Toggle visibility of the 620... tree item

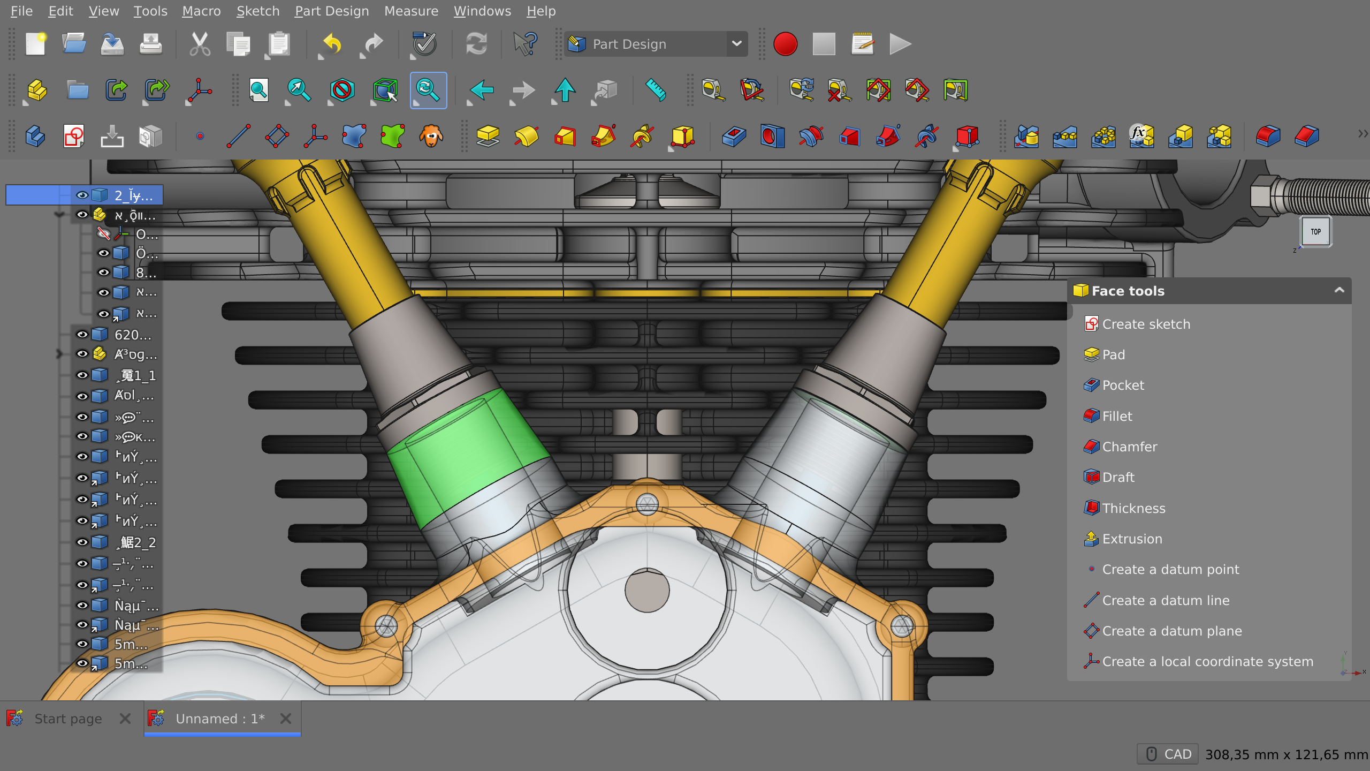(x=82, y=335)
